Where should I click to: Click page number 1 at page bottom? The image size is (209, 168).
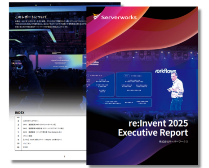coord(65,156)
